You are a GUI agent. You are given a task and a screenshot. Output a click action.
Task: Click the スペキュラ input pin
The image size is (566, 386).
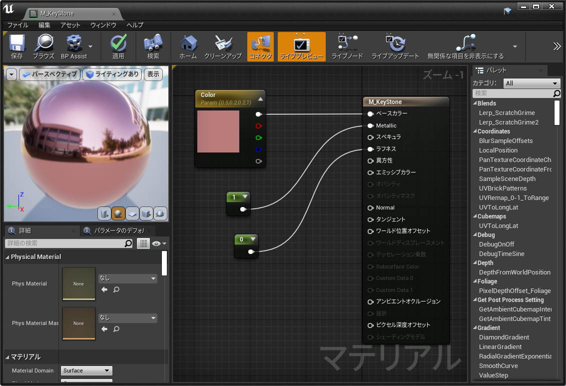[x=370, y=137]
